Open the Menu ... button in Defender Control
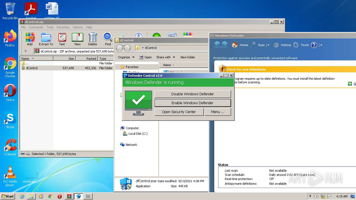Screen dimensions: 356x200 click(217, 112)
